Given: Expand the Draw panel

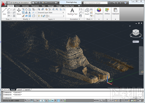Looking at the screenshot, I should point(9,19).
